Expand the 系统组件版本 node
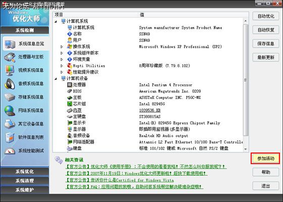This screenshot has height=202, width=283. tap(62, 53)
